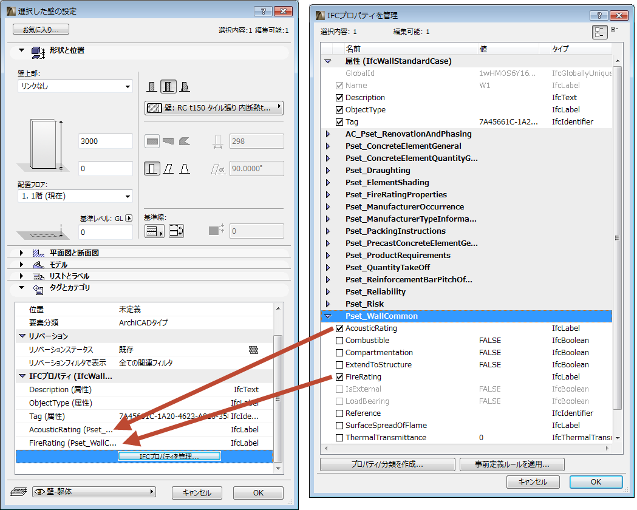Choose the trapezoid wall shape icon

pos(168,141)
